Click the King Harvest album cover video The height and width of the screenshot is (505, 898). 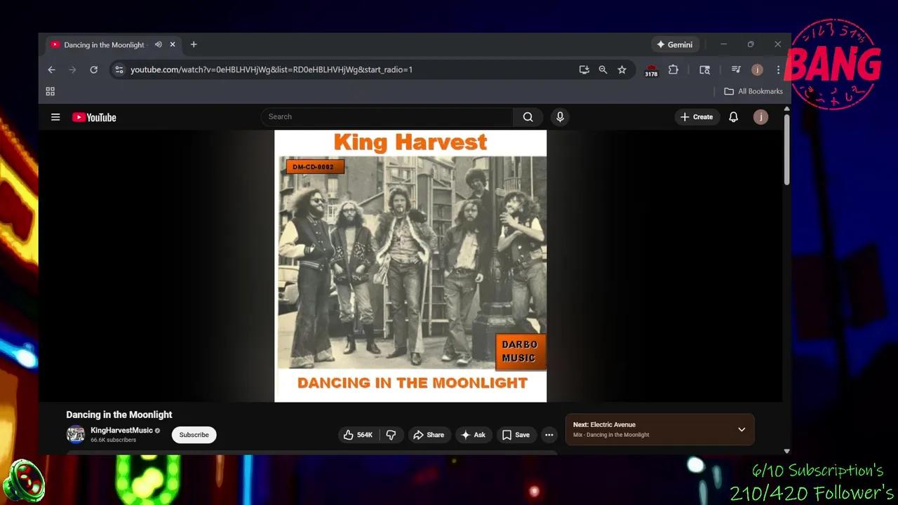[x=410, y=266]
